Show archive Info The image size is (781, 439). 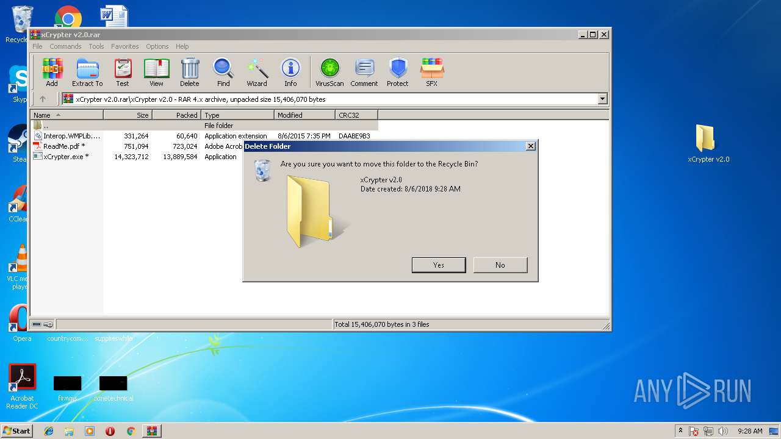tap(290, 73)
